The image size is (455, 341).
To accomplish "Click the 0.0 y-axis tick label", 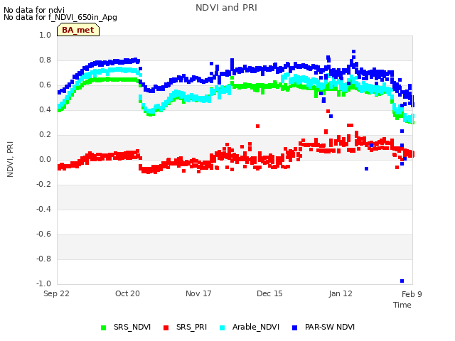I will click(x=45, y=159).
